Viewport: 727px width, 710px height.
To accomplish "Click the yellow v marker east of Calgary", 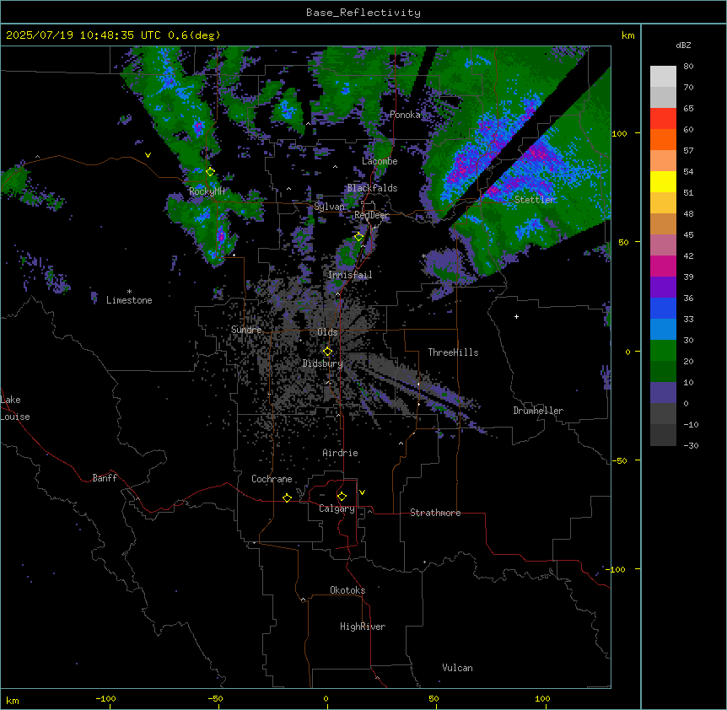I will click(x=362, y=492).
